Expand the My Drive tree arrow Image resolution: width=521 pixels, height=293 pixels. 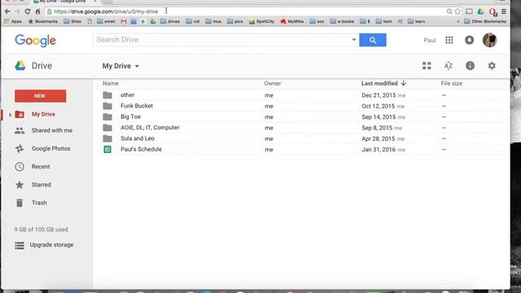[x=10, y=115]
